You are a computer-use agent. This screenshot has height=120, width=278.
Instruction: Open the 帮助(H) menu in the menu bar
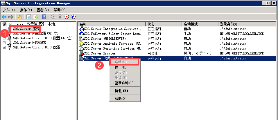click(x=59, y=10)
